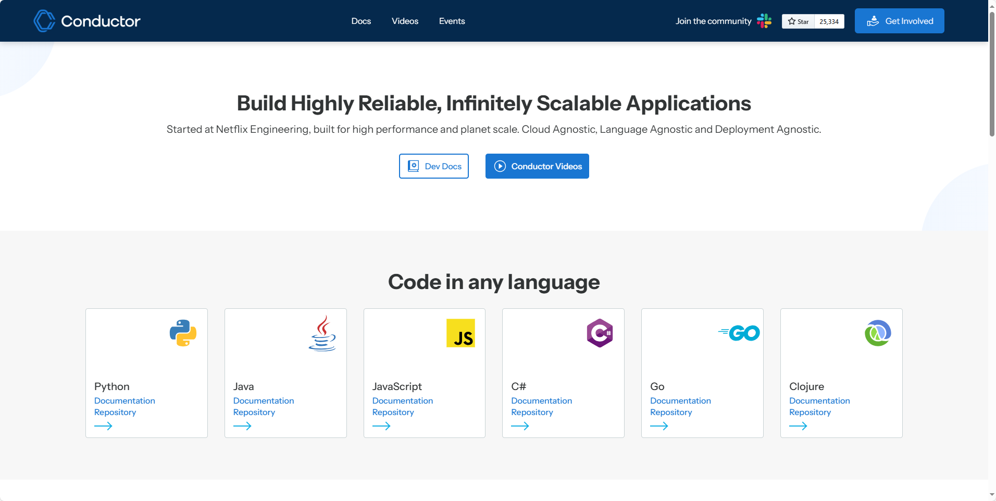996x501 pixels.
Task: Click the Conductor Videos button
Action: (537, 166)
